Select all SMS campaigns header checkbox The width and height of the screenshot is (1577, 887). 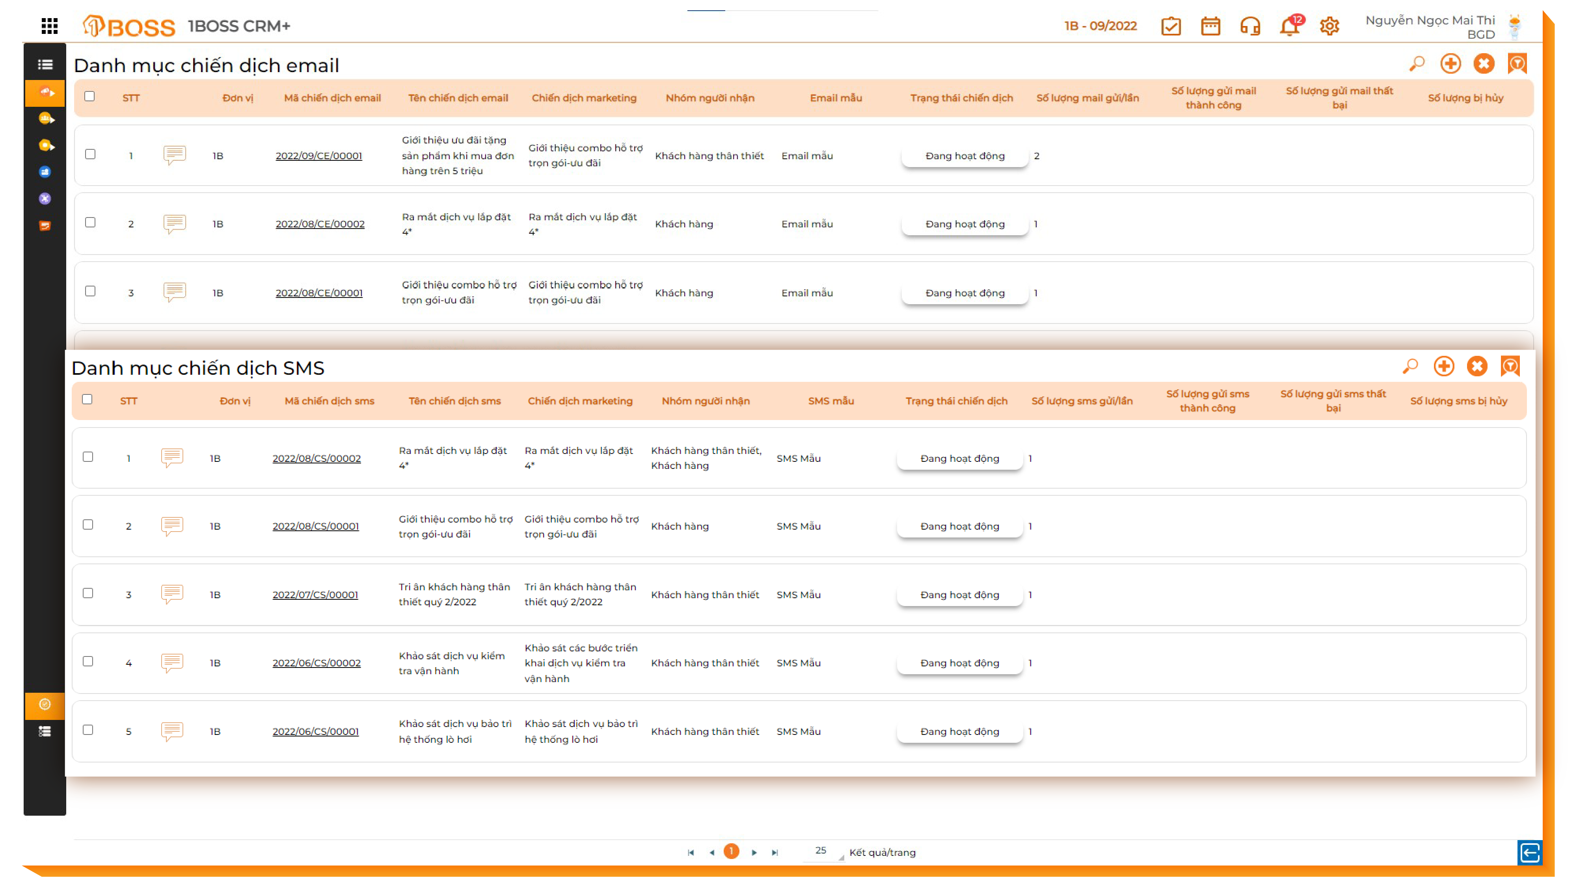click(87, 399)
